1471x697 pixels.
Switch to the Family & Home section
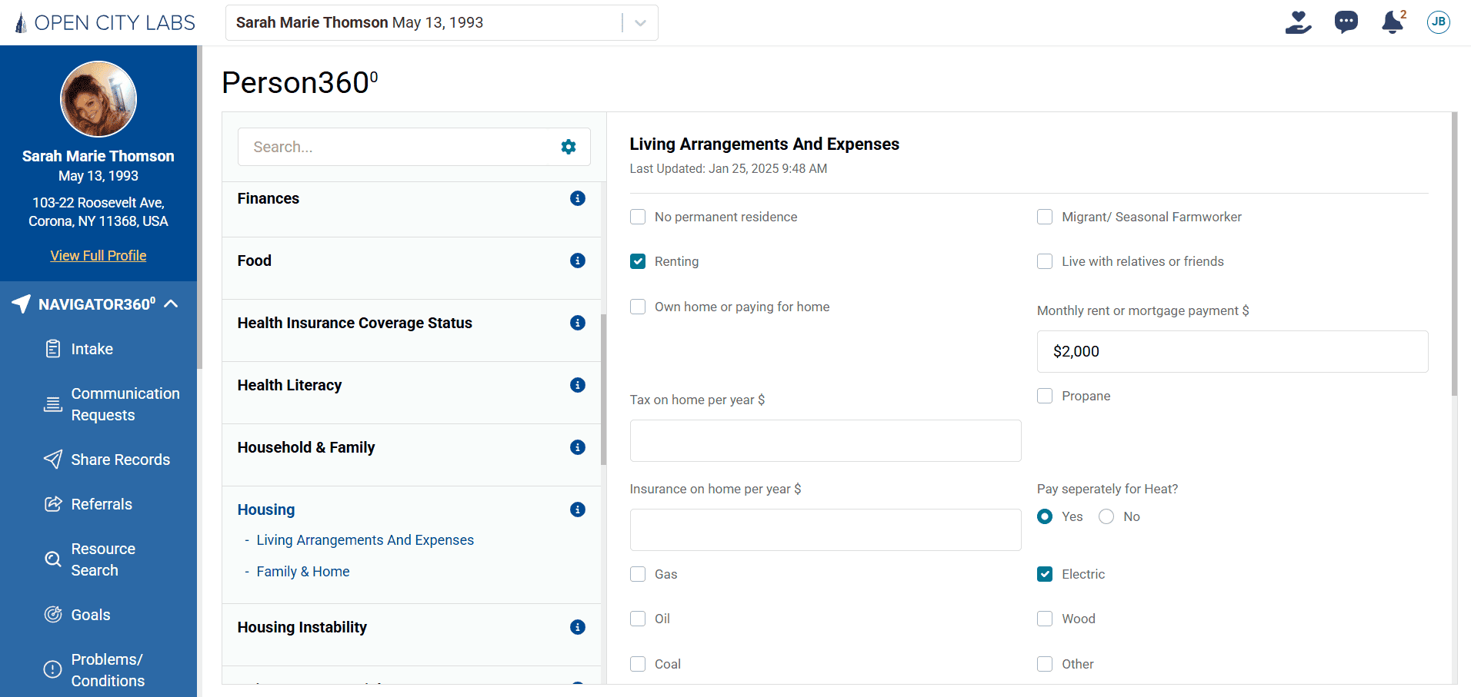coord(303,572)
